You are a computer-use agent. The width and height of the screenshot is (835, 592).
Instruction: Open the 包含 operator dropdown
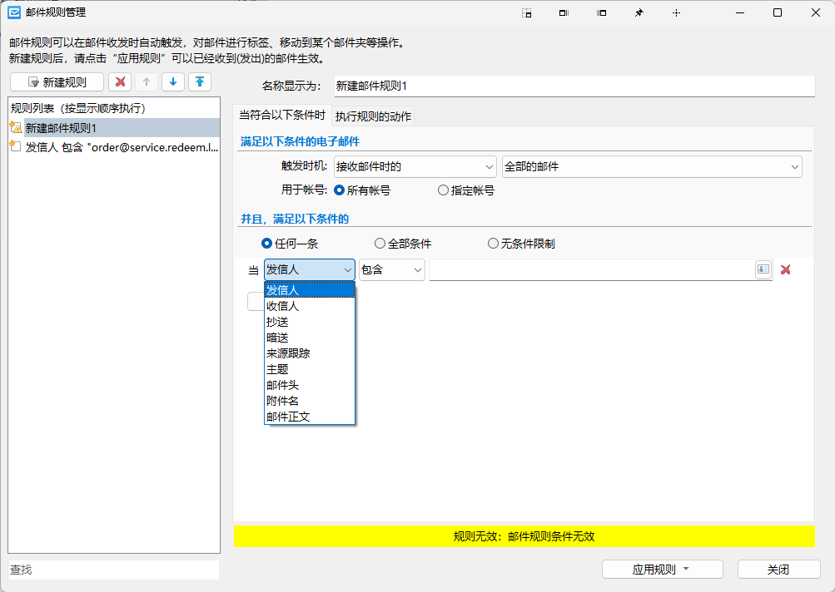pyautogui.click(x=391, y=269)
